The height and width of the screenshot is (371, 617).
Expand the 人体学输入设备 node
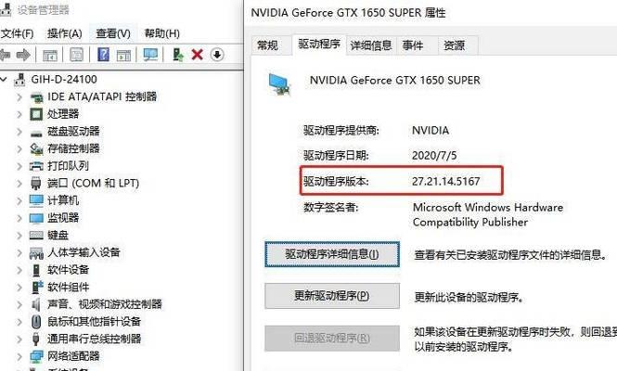19,252
